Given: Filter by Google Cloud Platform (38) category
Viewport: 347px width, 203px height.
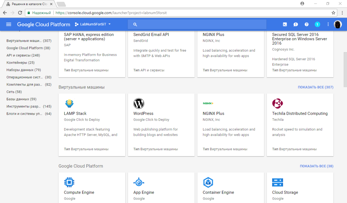Looking at the screenshot, I should tap(28, 48).
